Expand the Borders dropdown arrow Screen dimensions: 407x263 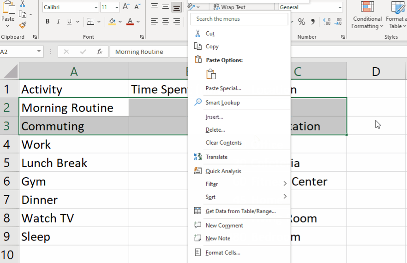(99, 22)
